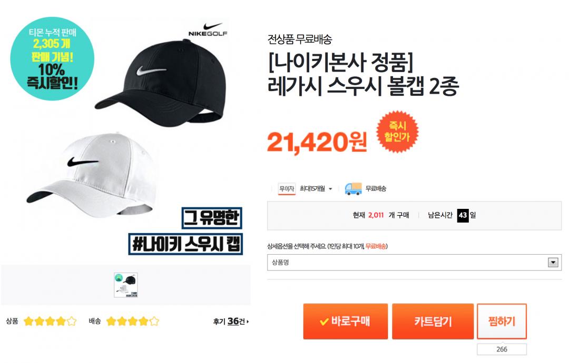This screenshot has width=569, height=363.
Task: Click the checkmark on 바로구매 button
Action: 324,321
